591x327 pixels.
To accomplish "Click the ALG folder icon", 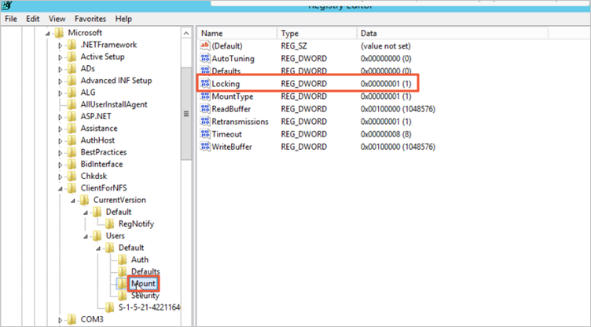I will (x=72, y=93).
